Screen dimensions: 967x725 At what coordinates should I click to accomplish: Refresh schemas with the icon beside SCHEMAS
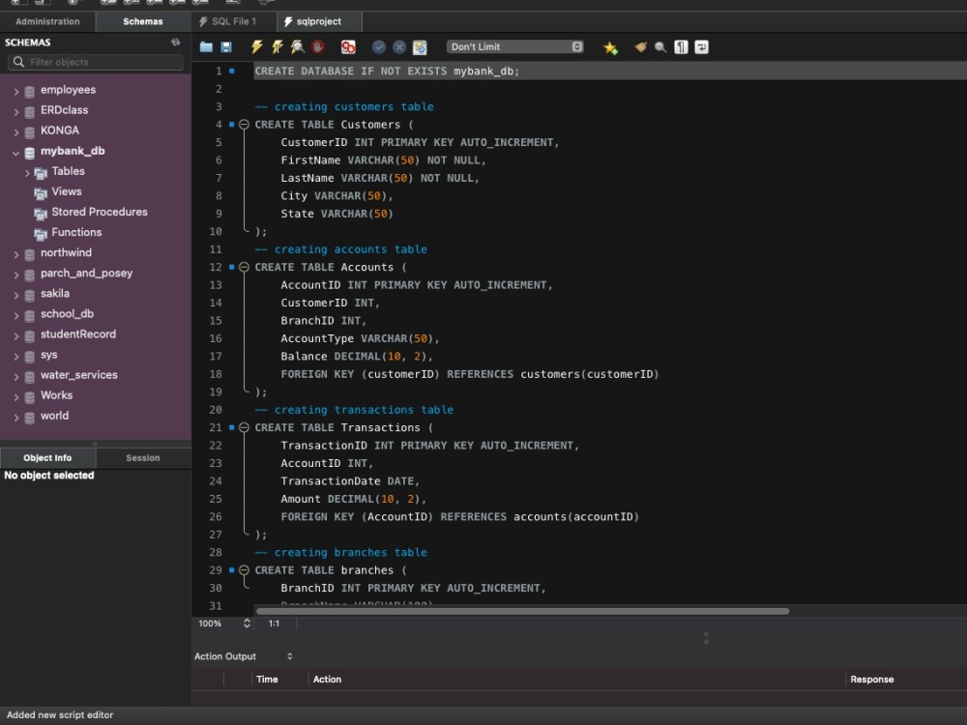176,42
